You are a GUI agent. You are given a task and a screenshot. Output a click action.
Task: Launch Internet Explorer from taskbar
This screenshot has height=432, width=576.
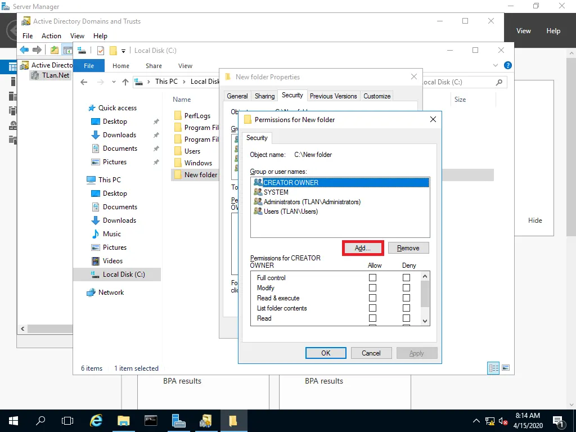(96, 421)
